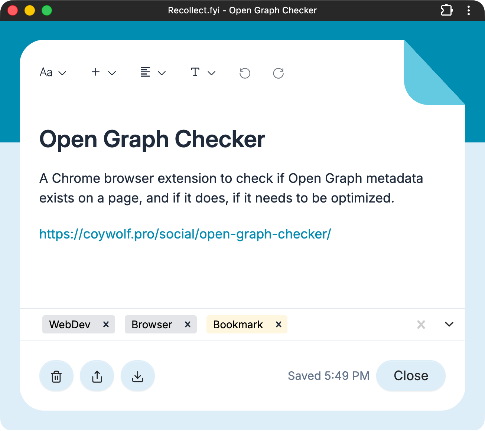Click the Open Graph Checker note title

pyautogui.click(x=152, y=139)
